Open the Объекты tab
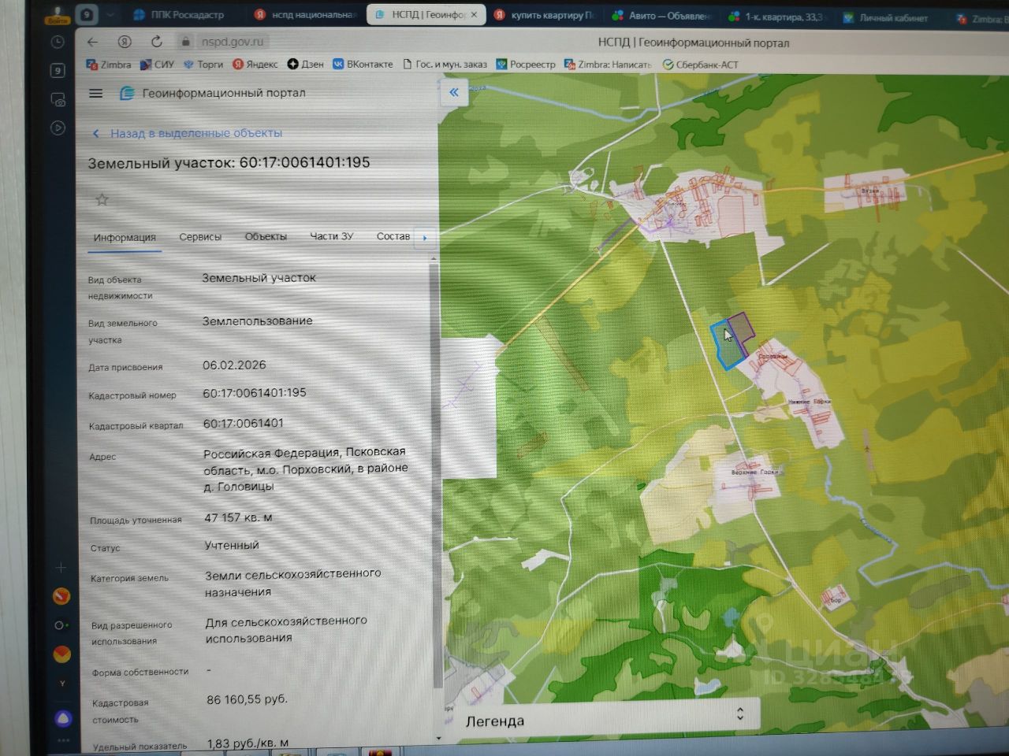 point(266,237)
